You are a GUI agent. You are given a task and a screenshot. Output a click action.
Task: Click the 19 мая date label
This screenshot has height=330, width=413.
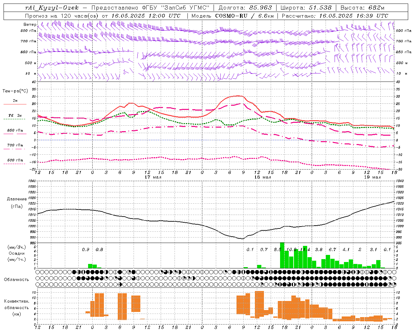[x=372, y=177]
